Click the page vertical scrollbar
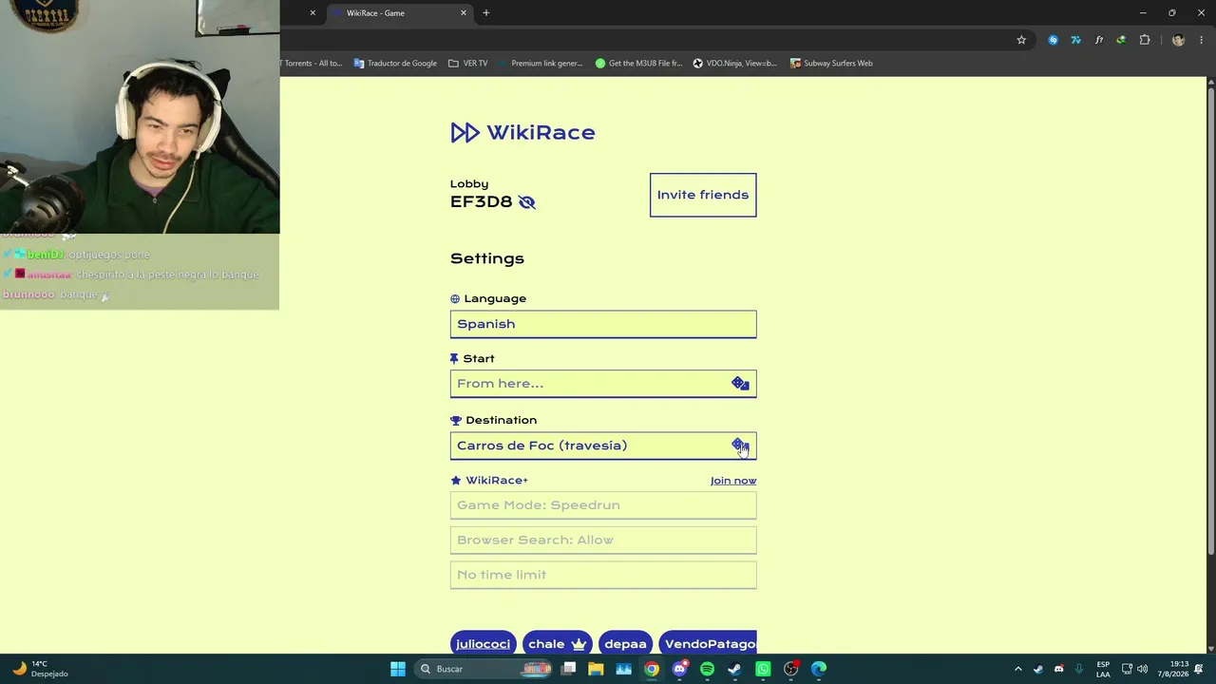The height and width of the screenshot is (684, 1216). (x=1210, y=323)
